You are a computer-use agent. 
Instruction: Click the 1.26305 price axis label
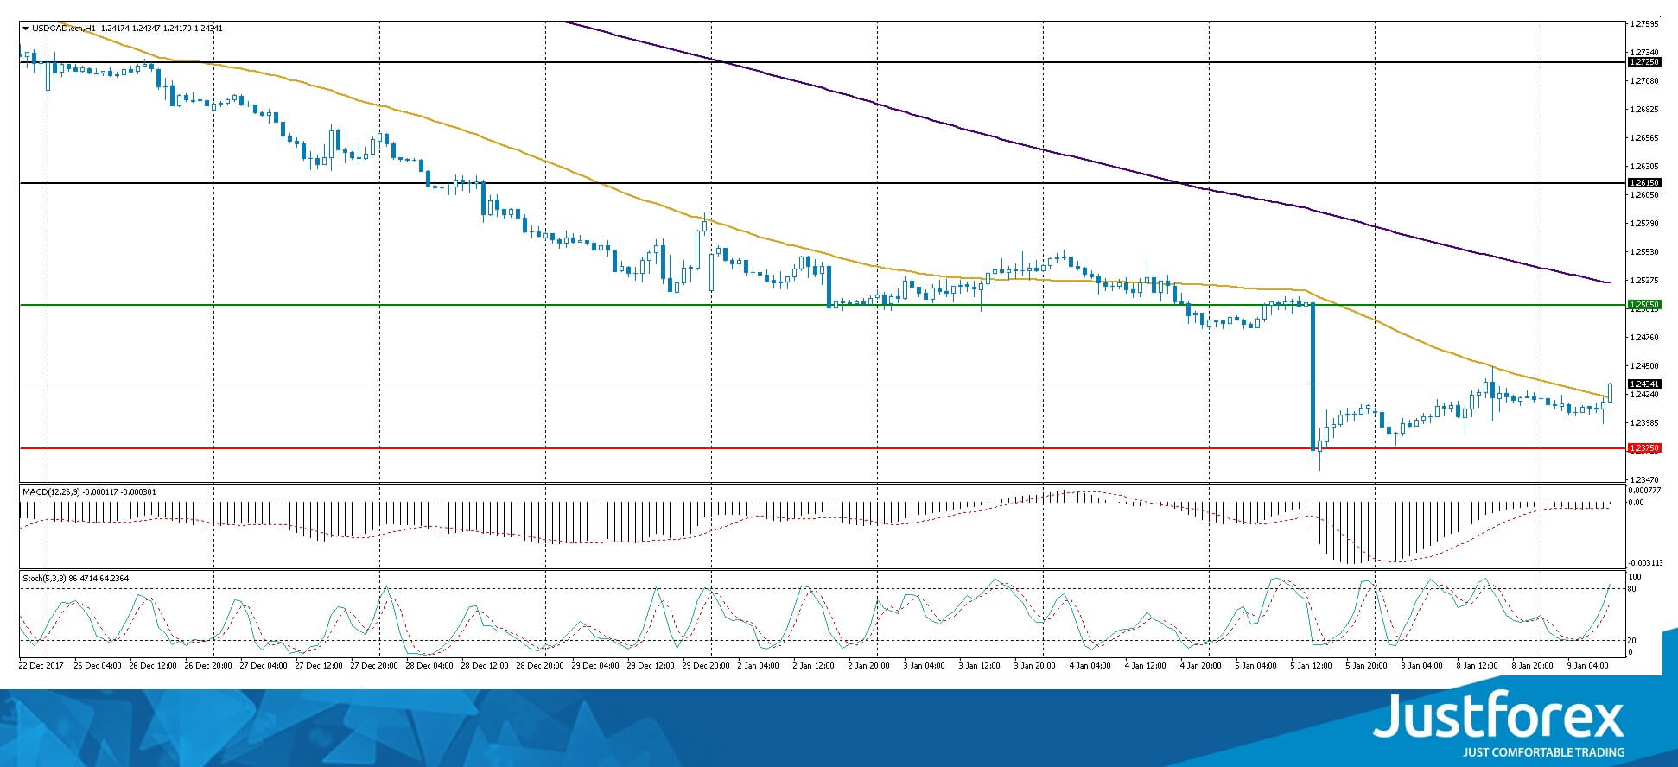[1644, 167]
